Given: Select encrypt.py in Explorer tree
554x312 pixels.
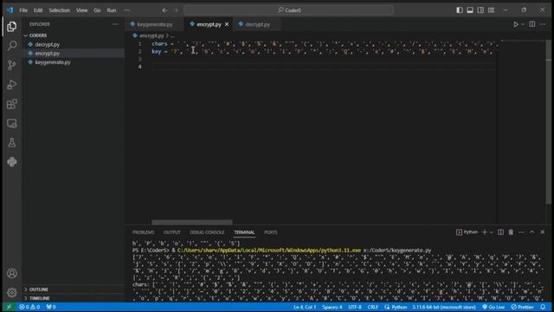Looking at the screenshot, I should tap(48, 54).
